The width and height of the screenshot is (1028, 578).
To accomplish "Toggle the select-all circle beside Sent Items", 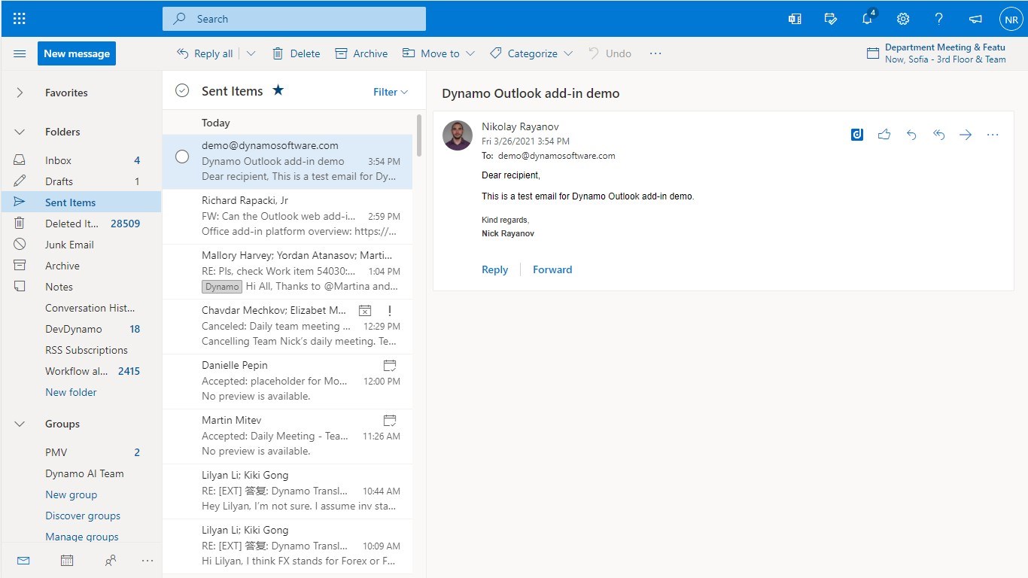I will [x=182, y=91].
